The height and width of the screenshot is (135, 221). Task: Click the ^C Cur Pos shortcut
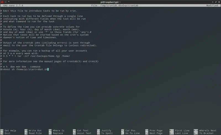128,131
